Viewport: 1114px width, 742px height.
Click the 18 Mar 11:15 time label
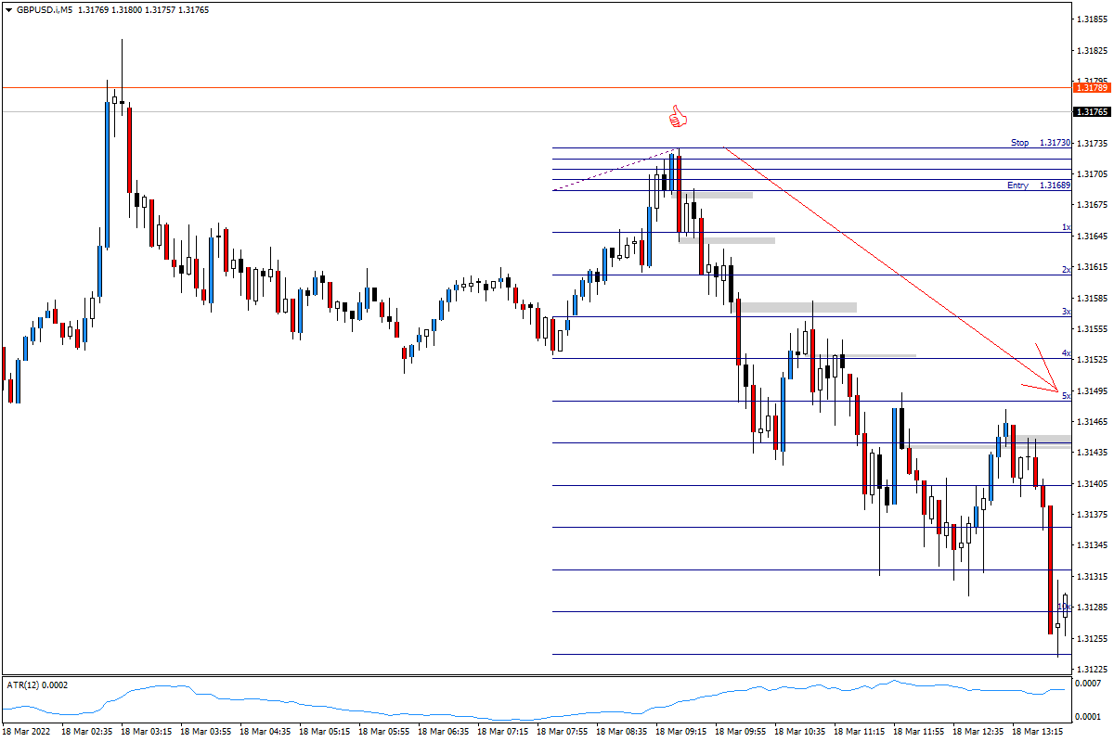coord(859,732)
